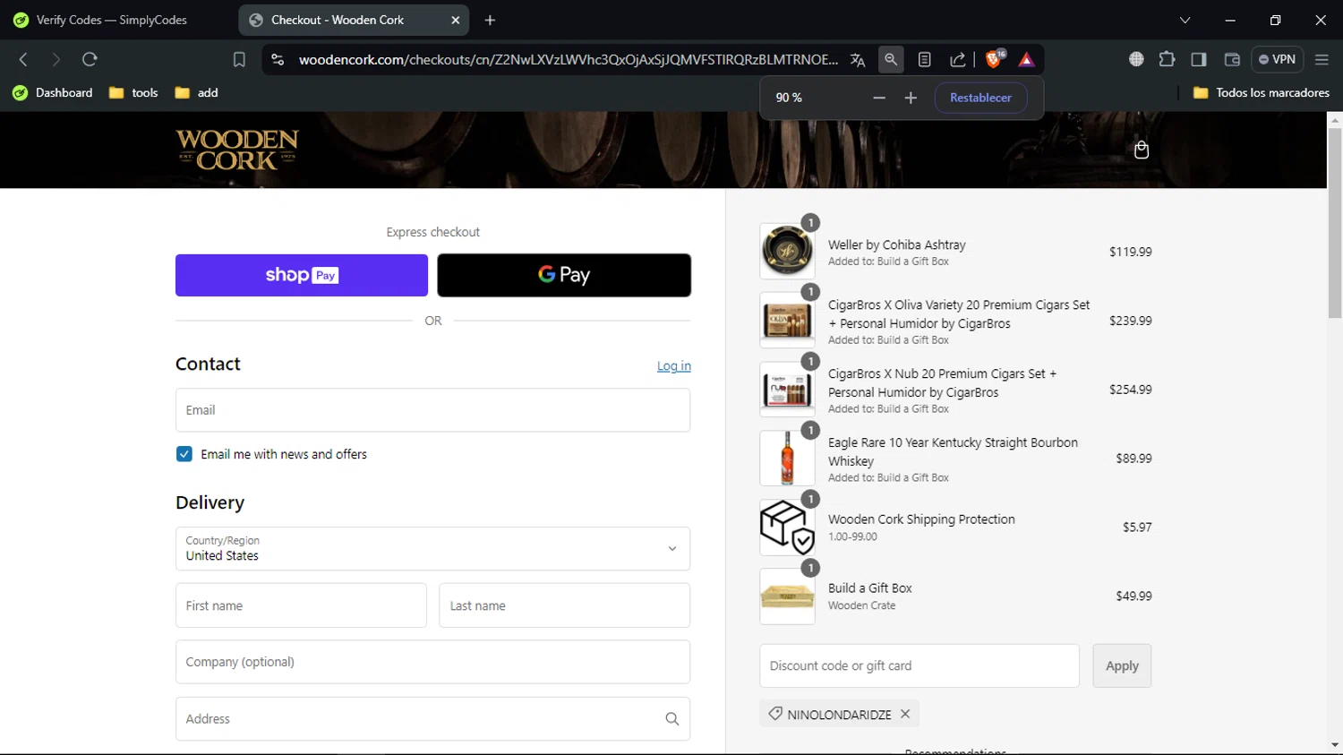The image size is (1343, 755).
Task: Click the page vertical scrollbar
Action: (1335, 223)
